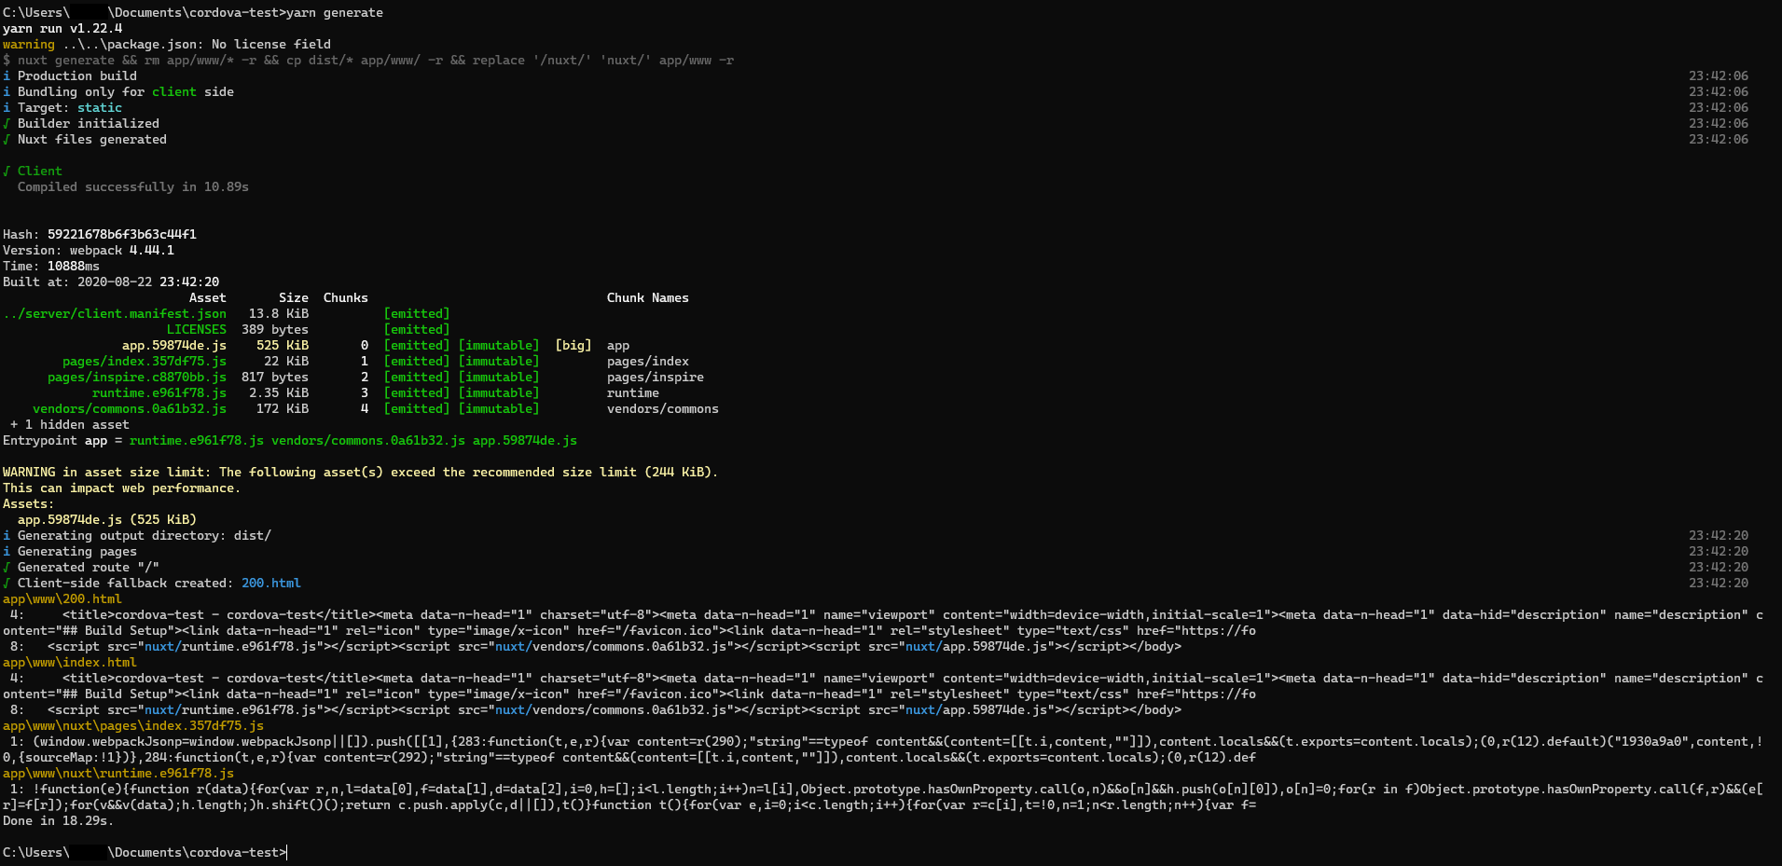Click the "+ 1 hidden asset" line

point(70,424)
